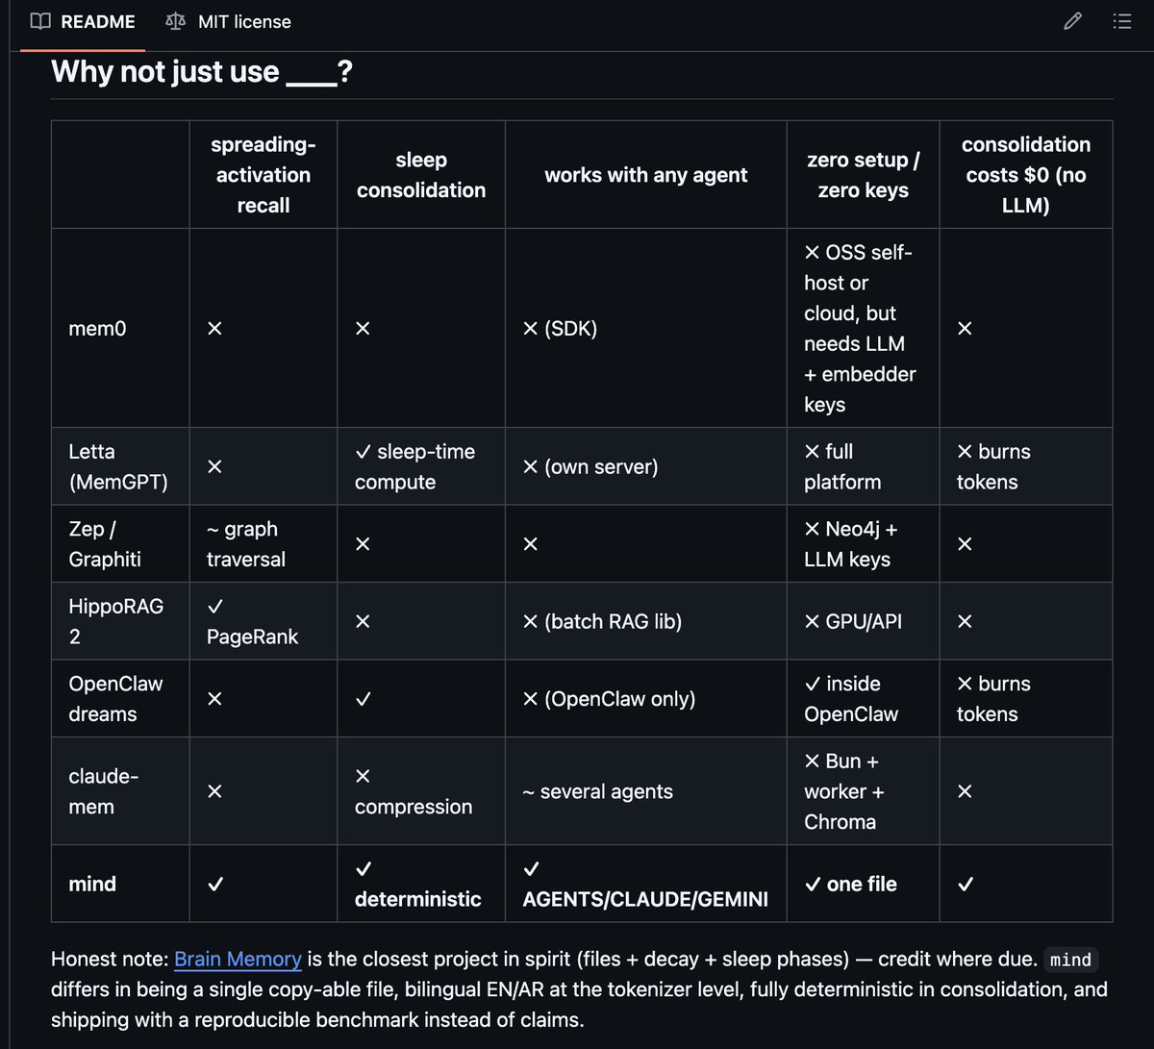This screenshot has height=1049, width=1154.
Task: Click the "~ several agents" table cell
Action: point(597,791)
